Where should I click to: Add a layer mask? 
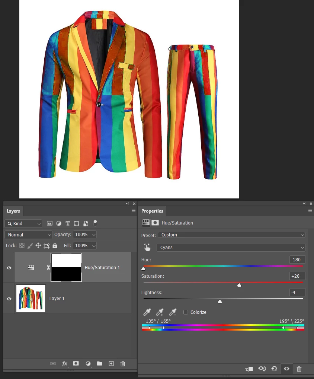point(76,363)
